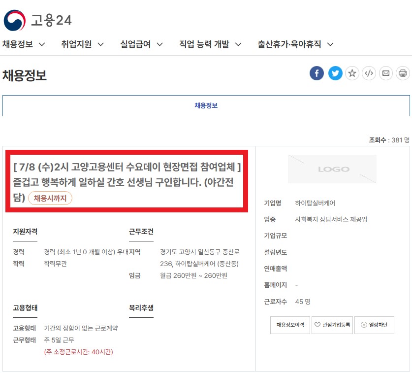This screenshot has width=412, height=373.
Task: Open 채용정보이력 button
Action: coord(290,325)
